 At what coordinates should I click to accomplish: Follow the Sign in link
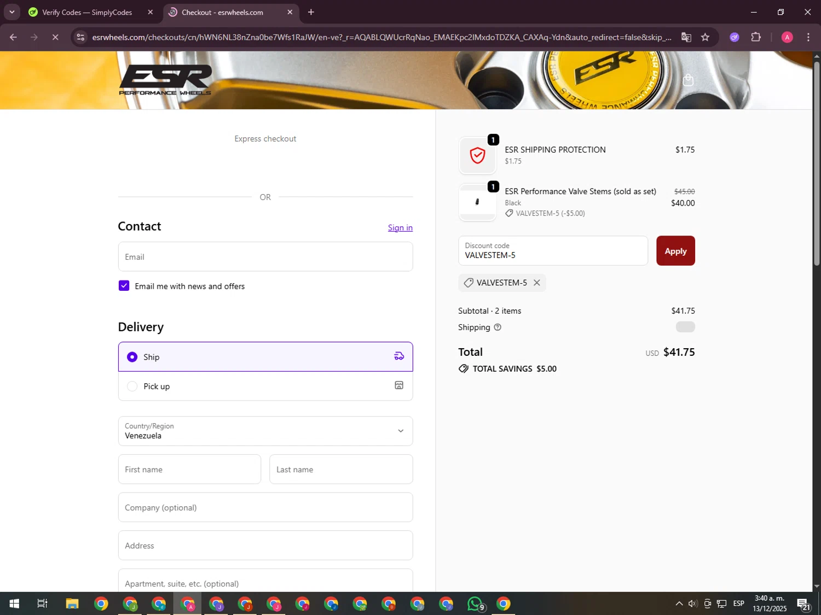click(400, 227)
